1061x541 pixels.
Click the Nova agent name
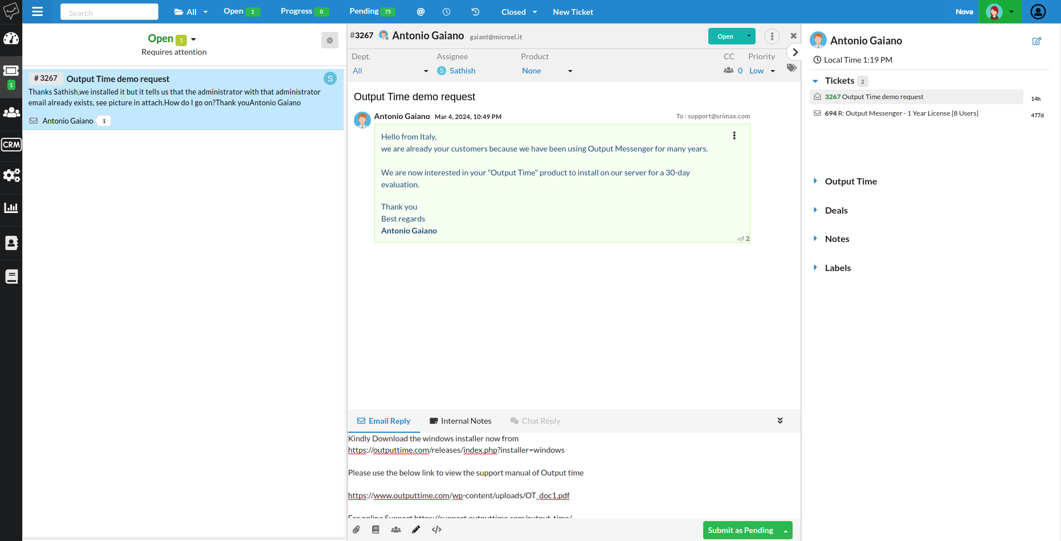point(964,11)
